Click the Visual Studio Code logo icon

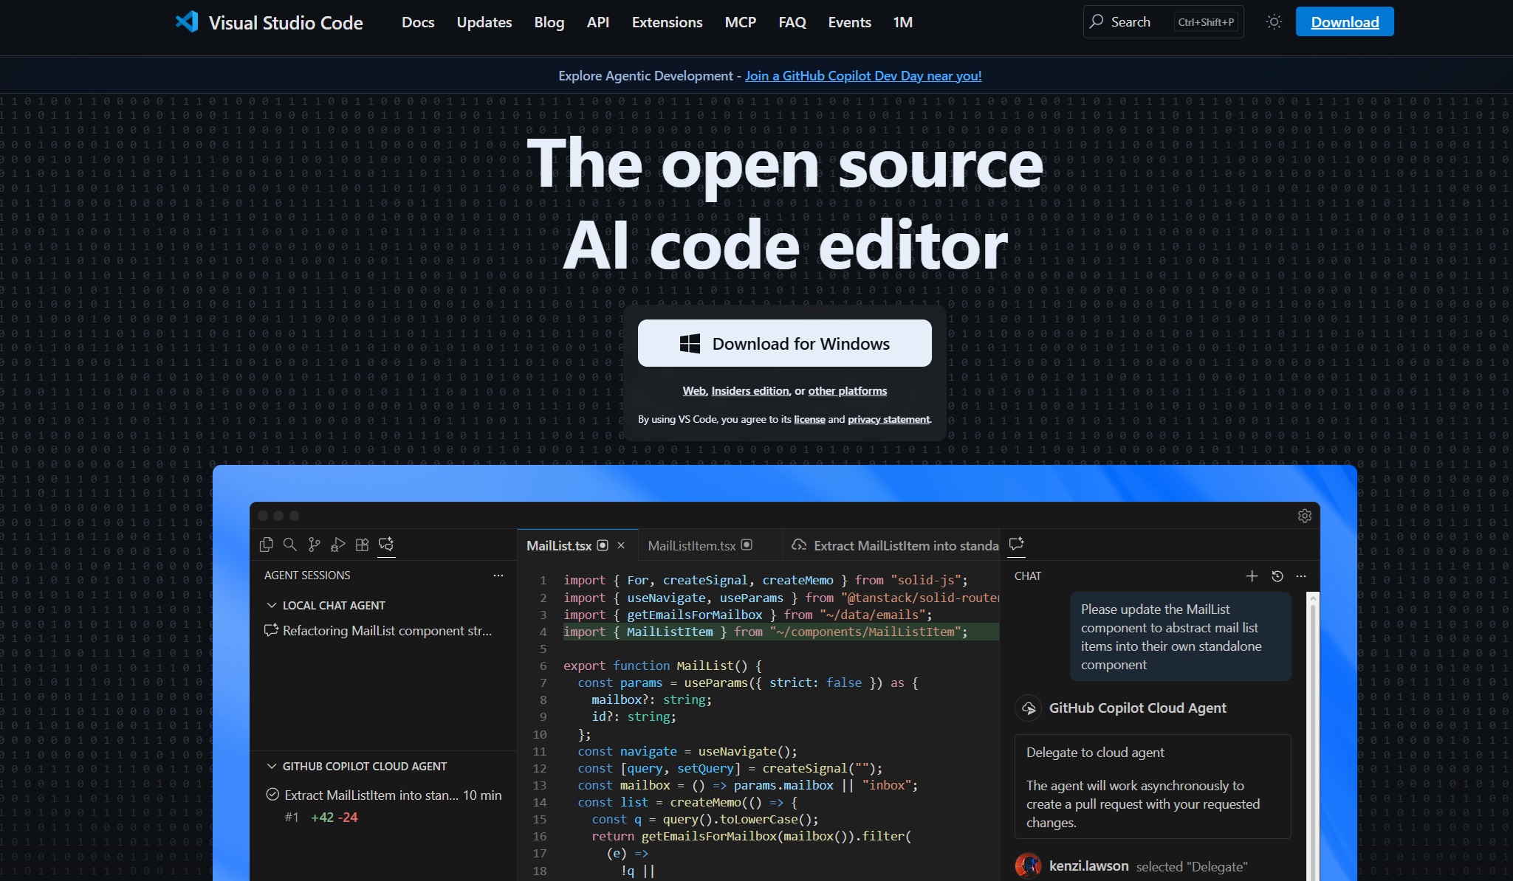tap(187, 22)
